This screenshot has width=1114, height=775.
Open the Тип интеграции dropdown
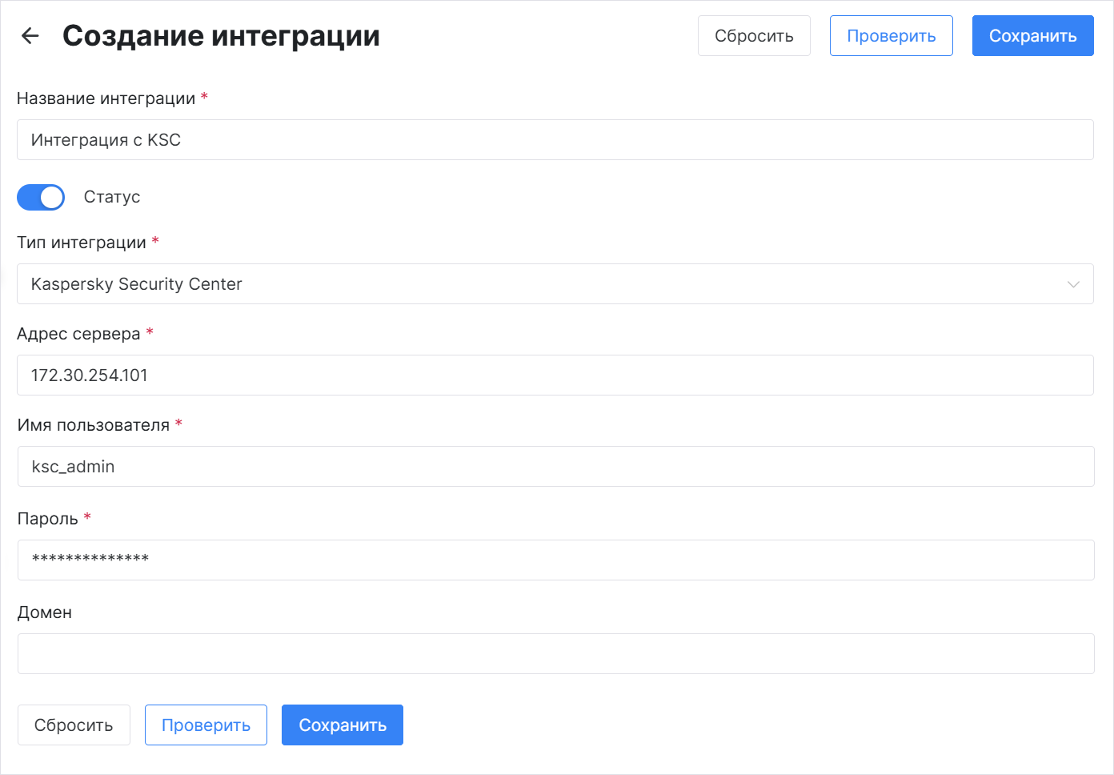[555, 284]
